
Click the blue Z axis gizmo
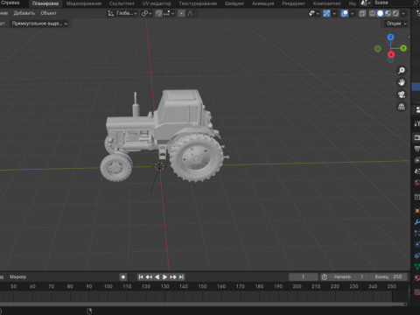pos(390,37)
